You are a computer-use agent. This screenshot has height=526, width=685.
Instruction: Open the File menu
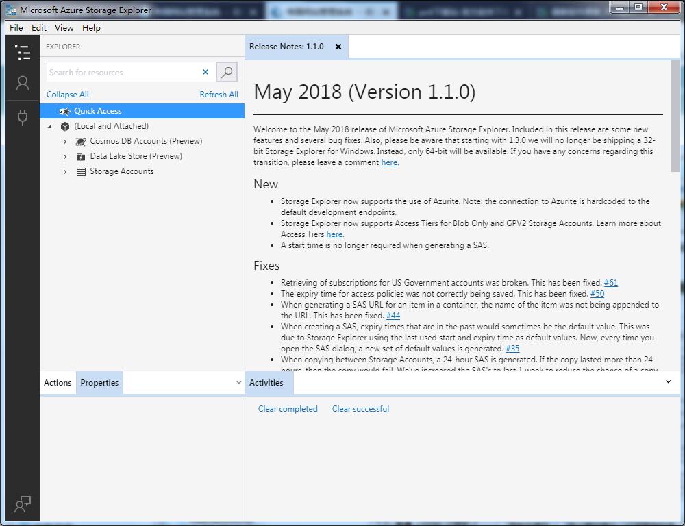16,27
